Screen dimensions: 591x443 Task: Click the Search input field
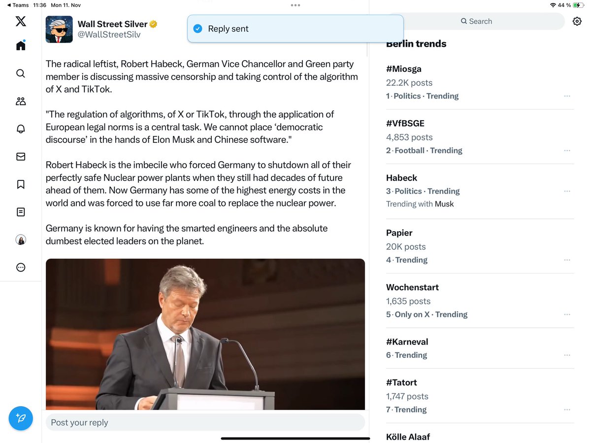click(x=476, y=21)
